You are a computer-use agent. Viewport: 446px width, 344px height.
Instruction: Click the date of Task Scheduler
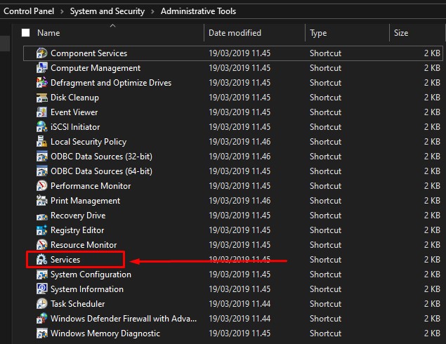(240, 304)
